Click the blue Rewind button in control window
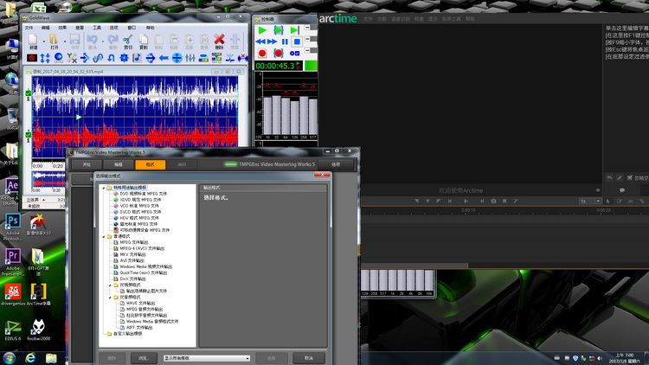The width and height of the screenshot is (649, 365). coord(260,42)
